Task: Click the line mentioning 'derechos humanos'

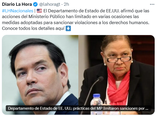Action: point(76,23)
